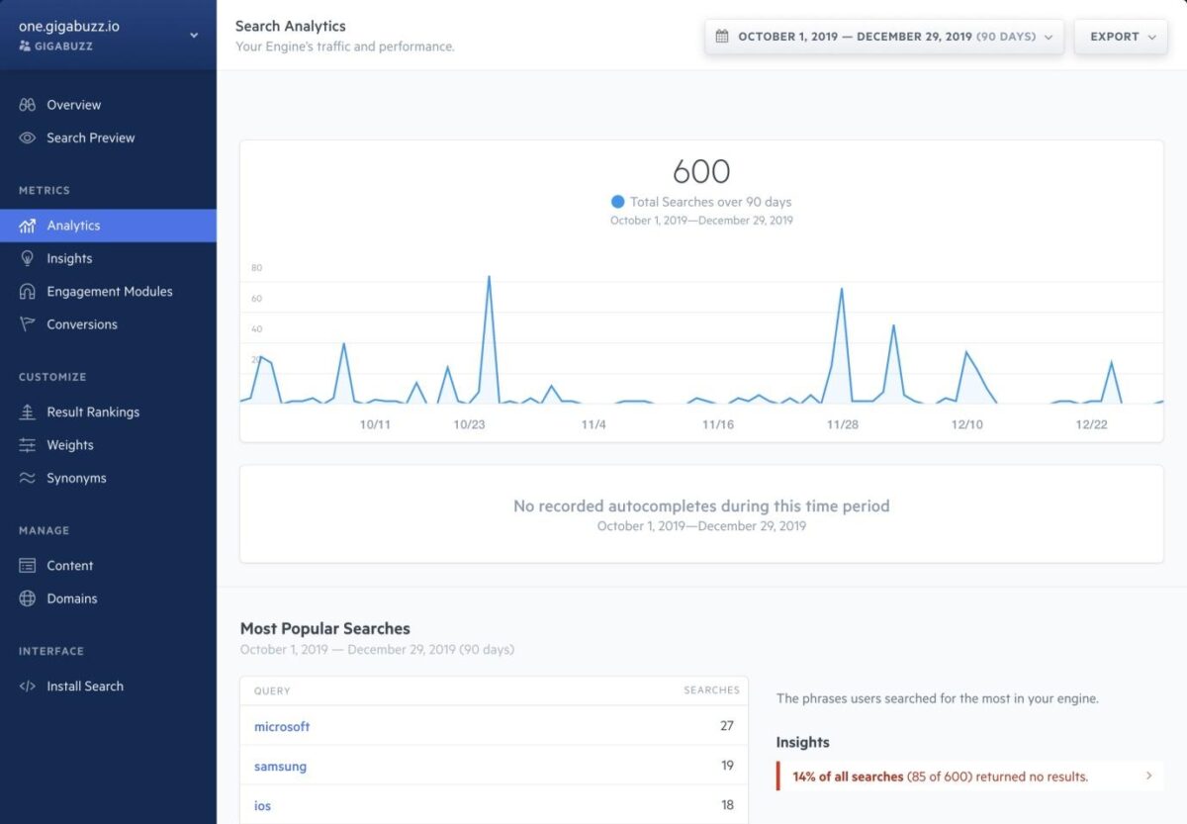The image size is (1187, 824).
Task: Click the Result Rankings podium icon
Action: tap(26, 412)
